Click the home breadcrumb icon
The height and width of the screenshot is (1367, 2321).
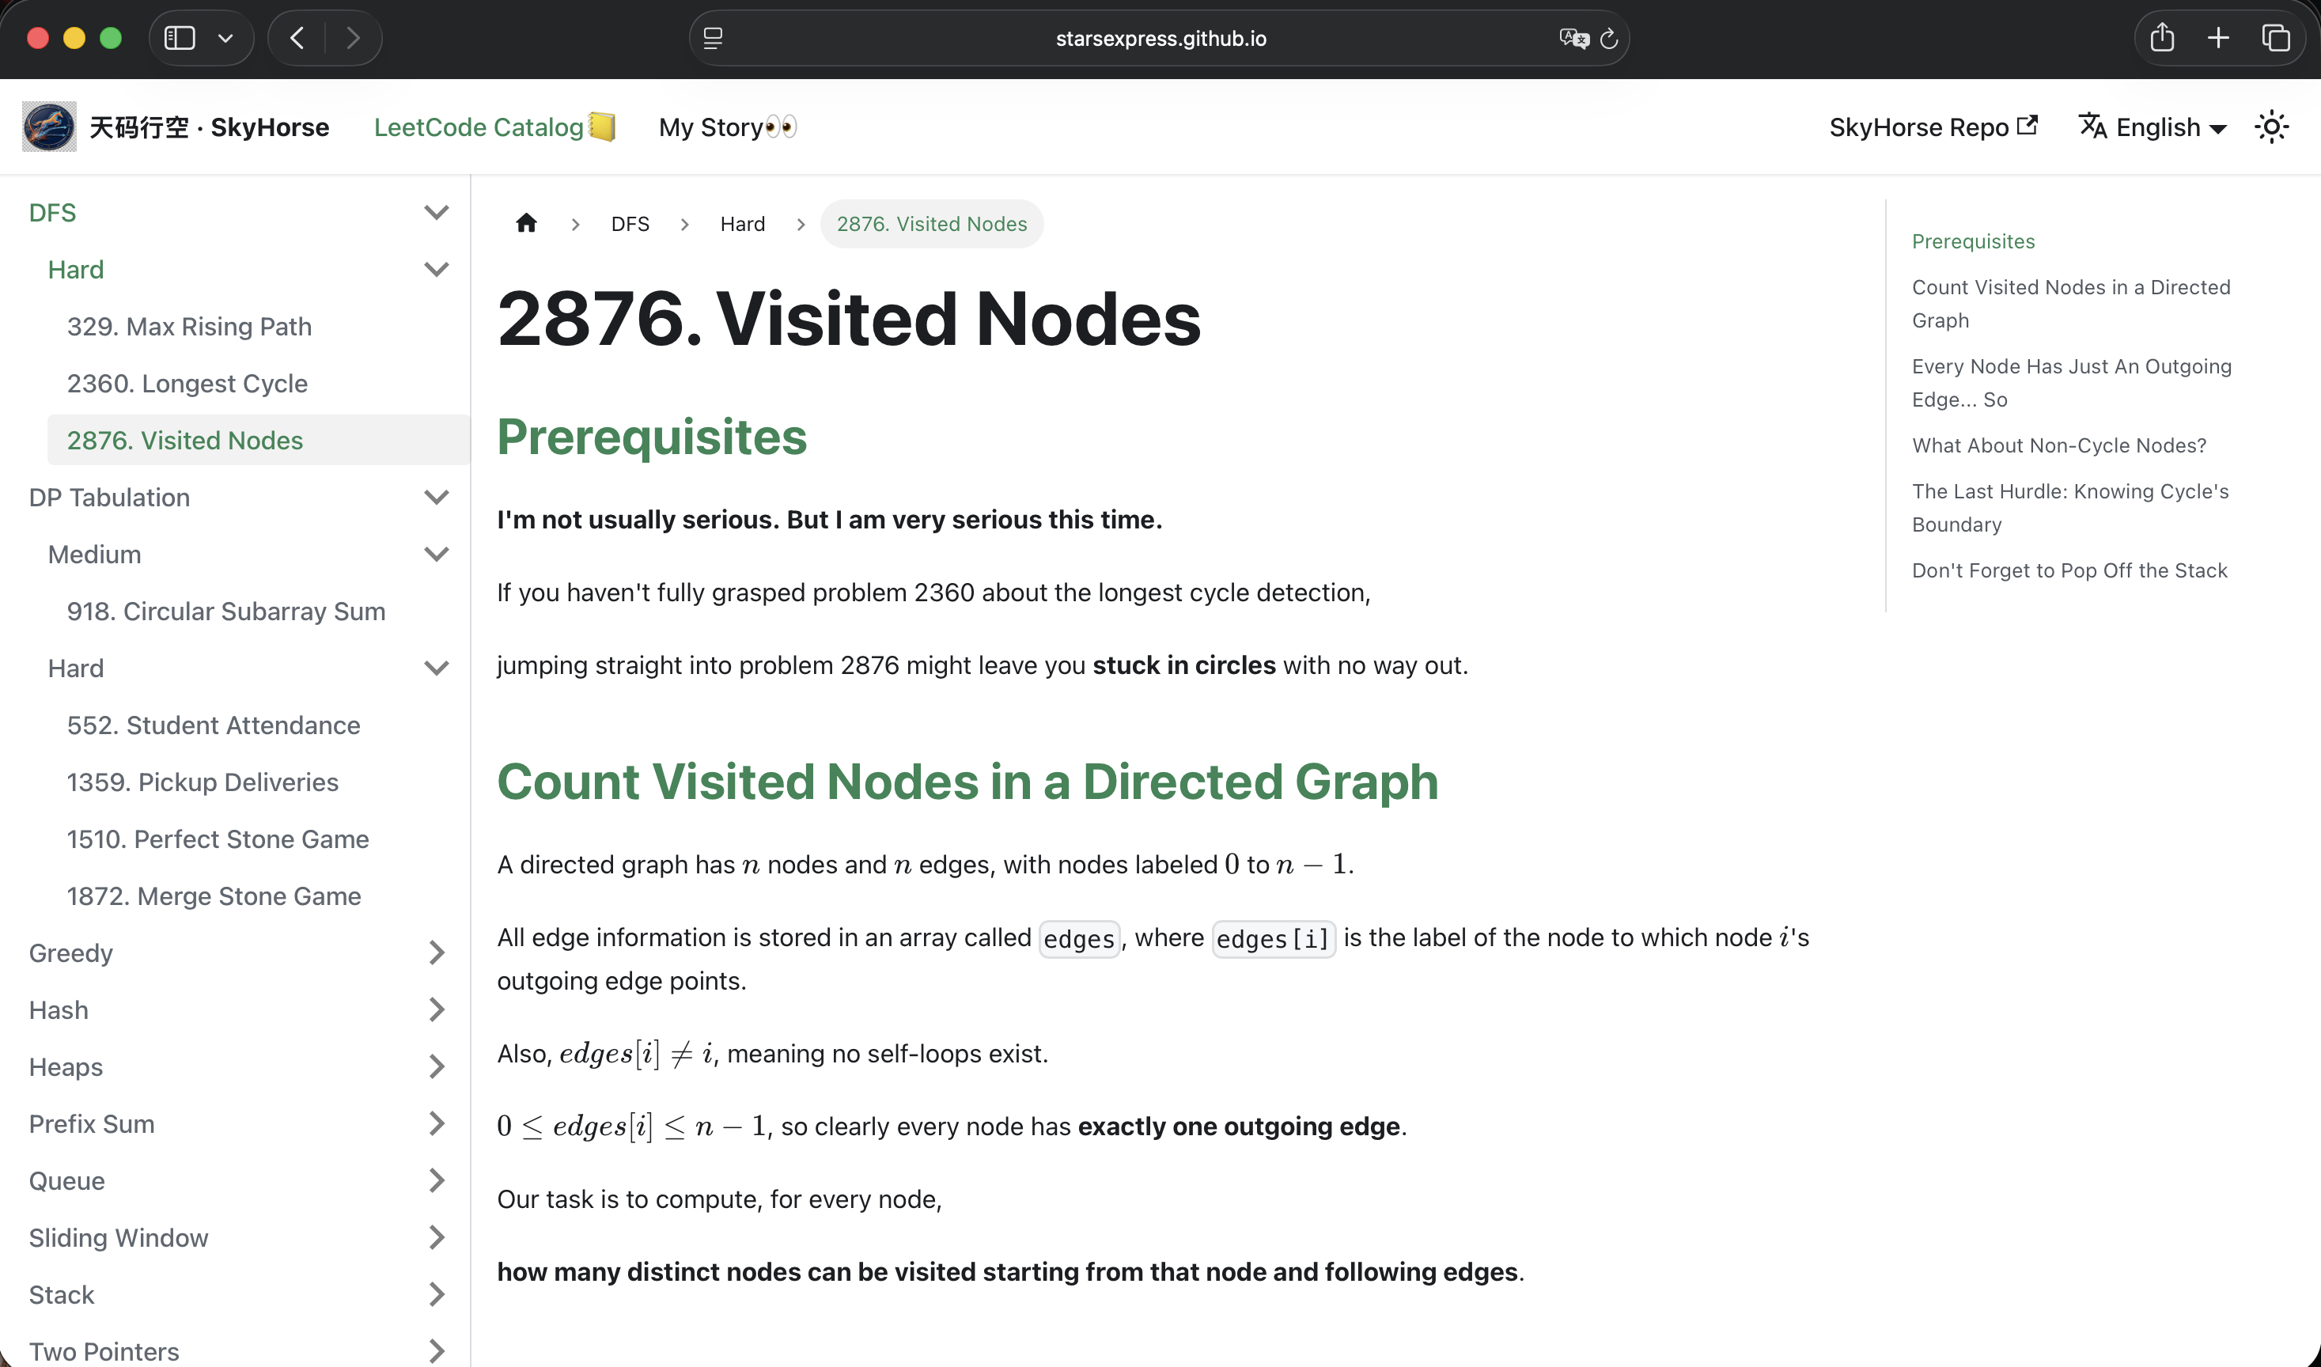pos(526,224)
